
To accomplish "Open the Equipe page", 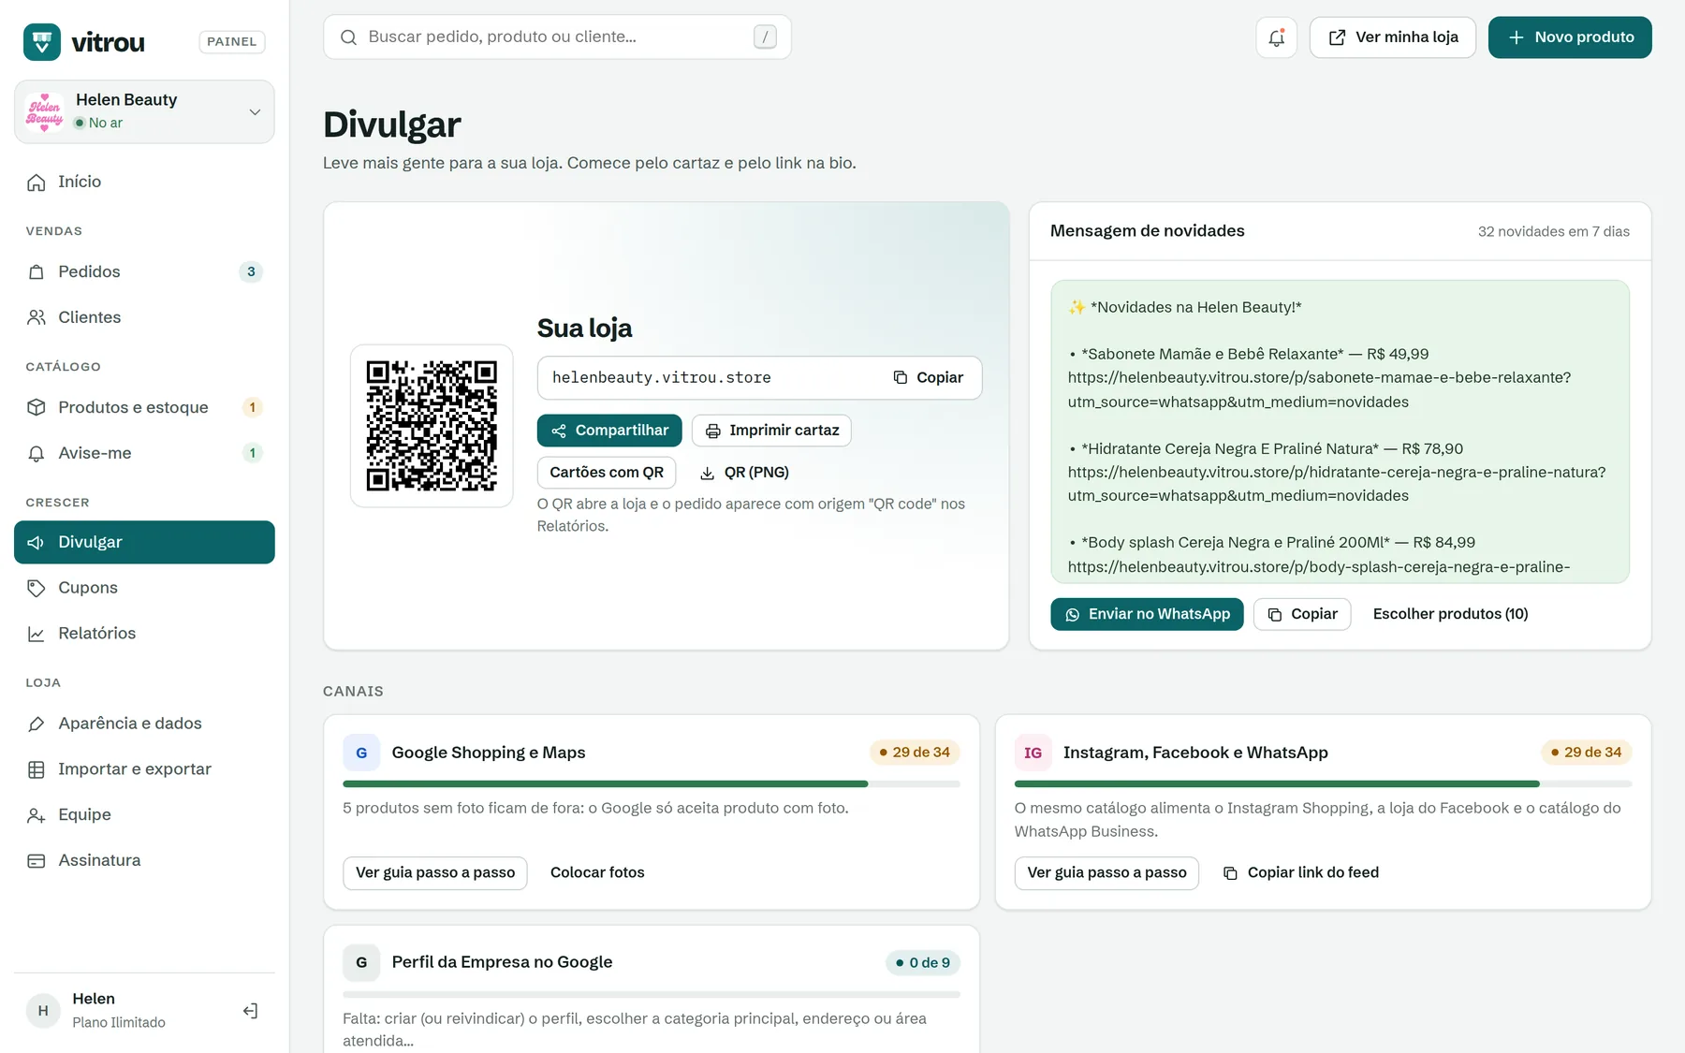I will click(144, 814).
